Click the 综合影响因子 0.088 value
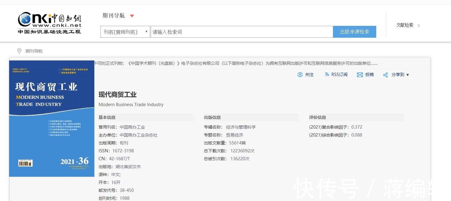 click(x=357, y=135)
